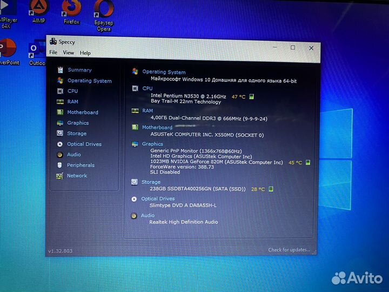
Task: Click the Optical Drives disc icon in sidebar
Action: pos(60,144)
